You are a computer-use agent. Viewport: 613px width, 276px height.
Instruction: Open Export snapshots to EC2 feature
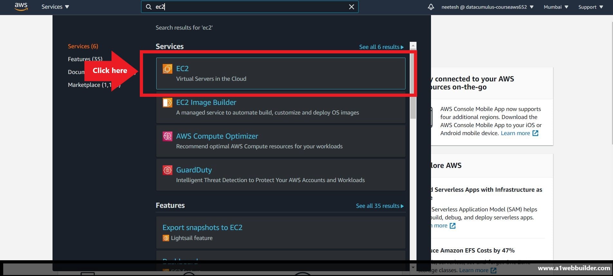click(x=202, y=227)
